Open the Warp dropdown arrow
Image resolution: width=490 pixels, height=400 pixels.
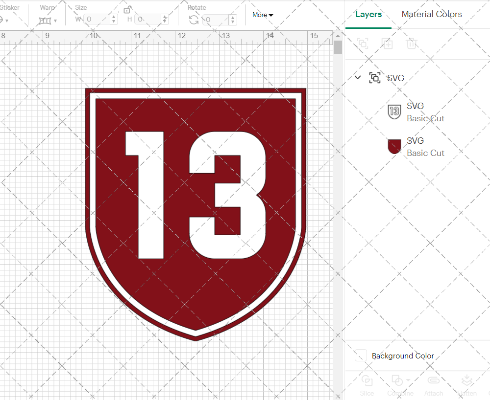pos(55,21)
